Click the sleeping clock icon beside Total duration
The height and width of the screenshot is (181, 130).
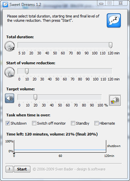tap(10, 46)
